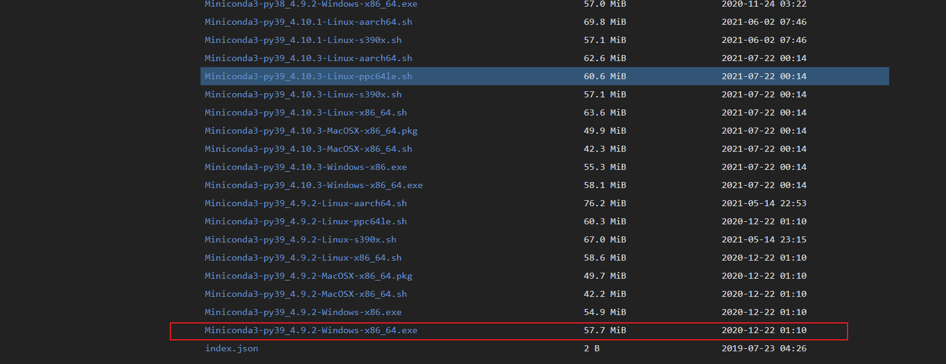
Task: Download Miniconda3-py39_4.10.3-Linux-s390x.sh
Action: tap(303, 94)
